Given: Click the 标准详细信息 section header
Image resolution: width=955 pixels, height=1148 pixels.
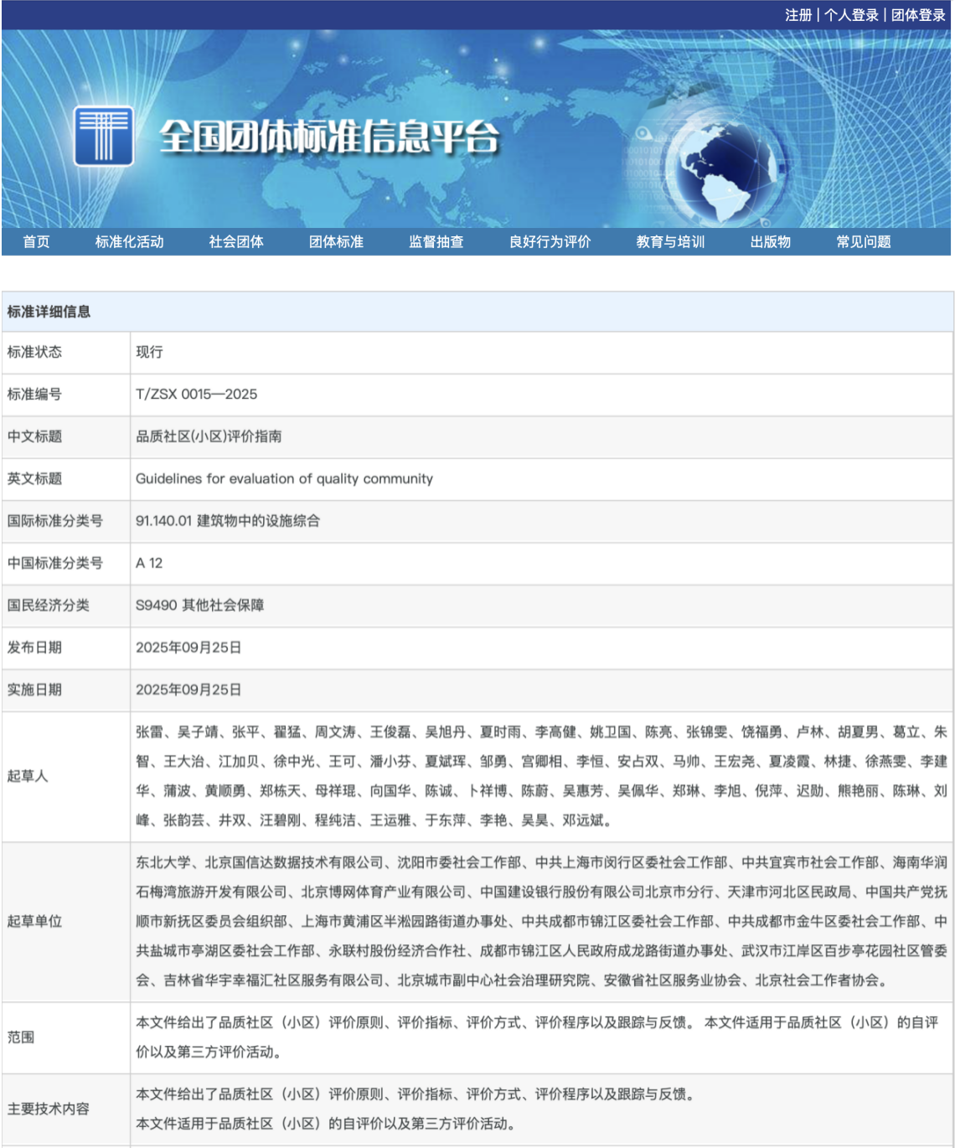Looking at the screenshot, I should [x=49, y=312].
